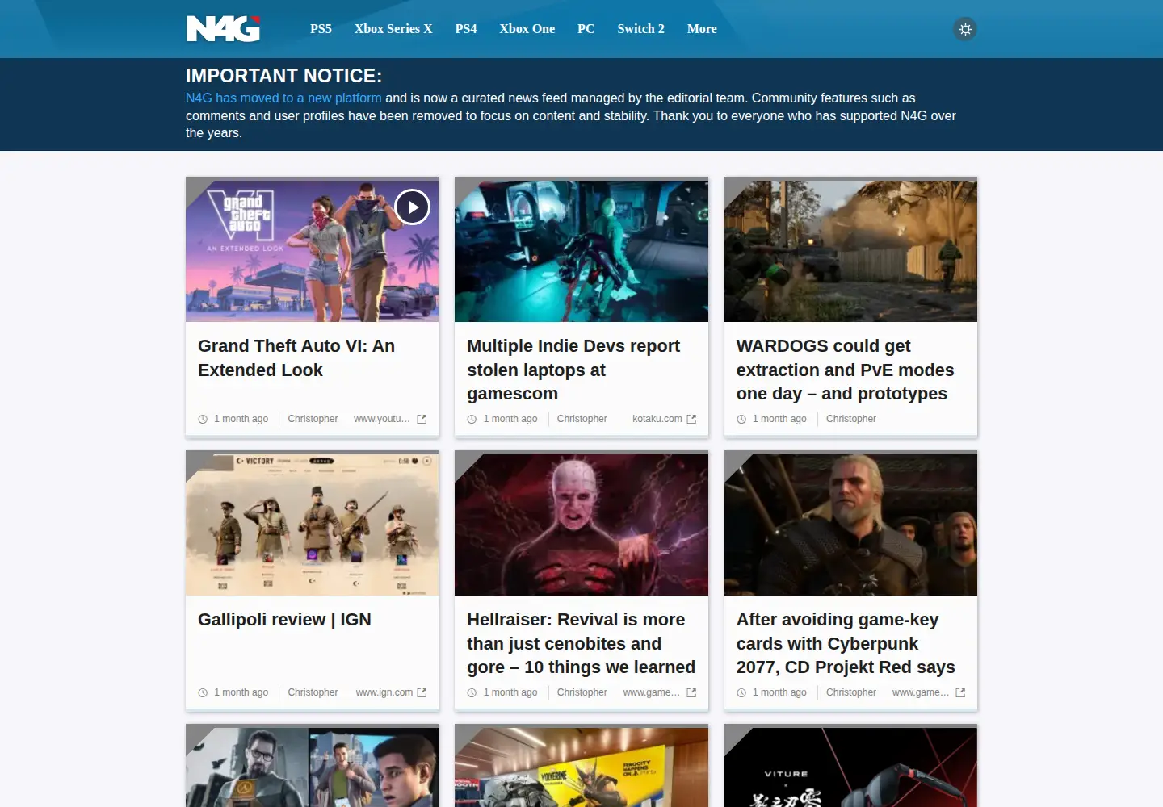The width and height of the screenshot is (1163, 807).
Task: Click the www.ign.com source link
Action: [x=384, y=692]
